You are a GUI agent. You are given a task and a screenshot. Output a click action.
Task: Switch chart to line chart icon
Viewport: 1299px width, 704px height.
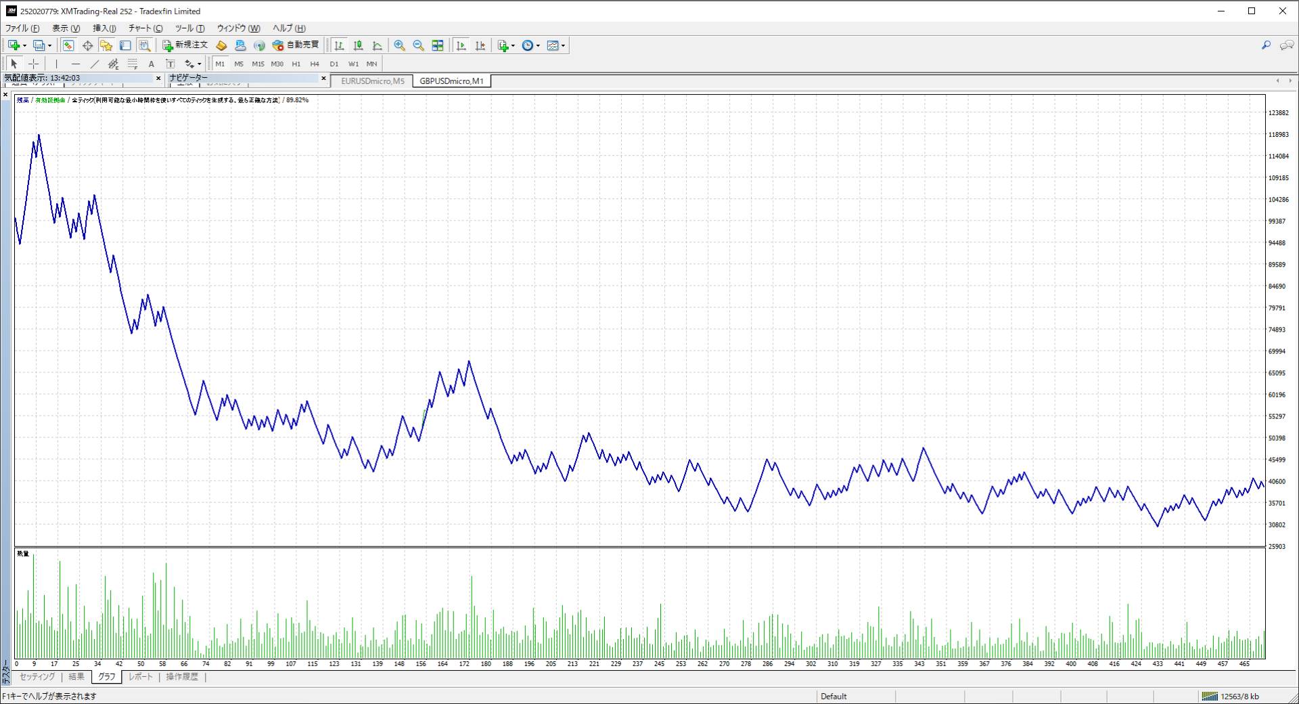tap(378, 45)
